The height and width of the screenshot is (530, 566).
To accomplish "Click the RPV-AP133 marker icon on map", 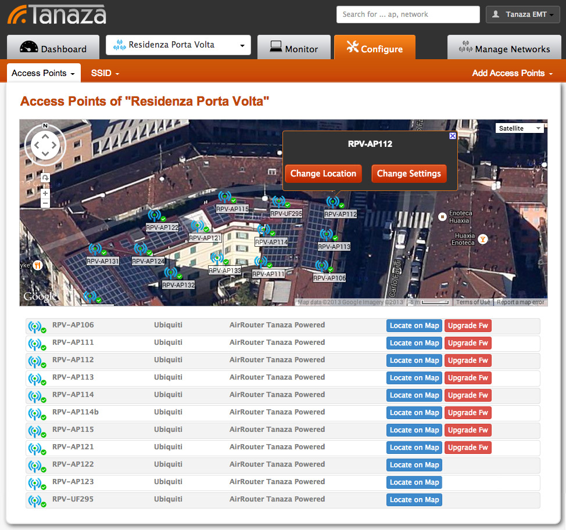I will tap(218, 258).
